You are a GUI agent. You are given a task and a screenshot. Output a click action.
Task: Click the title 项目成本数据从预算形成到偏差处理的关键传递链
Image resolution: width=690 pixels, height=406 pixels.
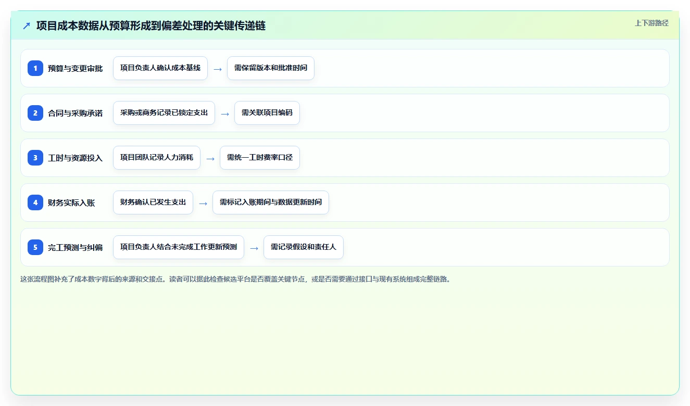(x=151, y=26)
